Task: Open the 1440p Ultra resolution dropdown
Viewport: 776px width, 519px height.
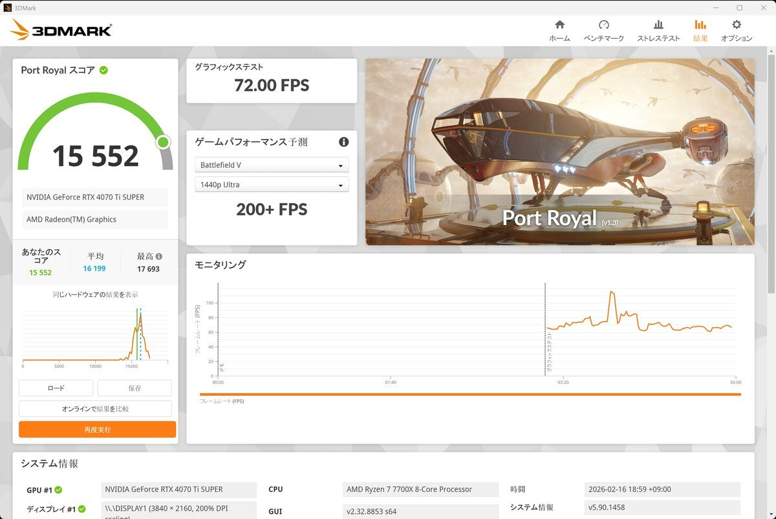Action: (272, 185)
